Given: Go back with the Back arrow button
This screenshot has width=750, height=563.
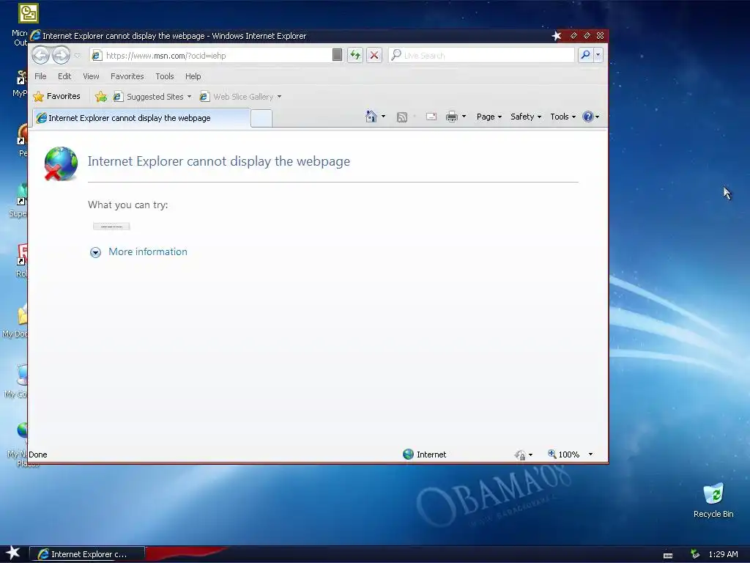Looking at the screenshot, I should (41, 55).
